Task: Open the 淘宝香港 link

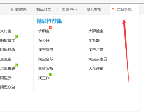Action: pyautogui.click(x=46, y=50)
